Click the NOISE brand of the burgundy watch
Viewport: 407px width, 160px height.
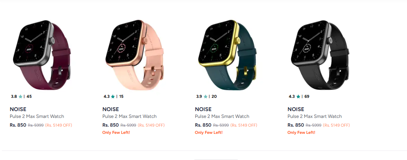pyautogui.click(x=18, y=109)
